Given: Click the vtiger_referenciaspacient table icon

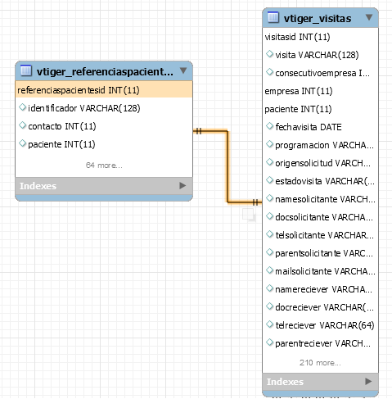Looking at the screenshot, I should 26,70.
